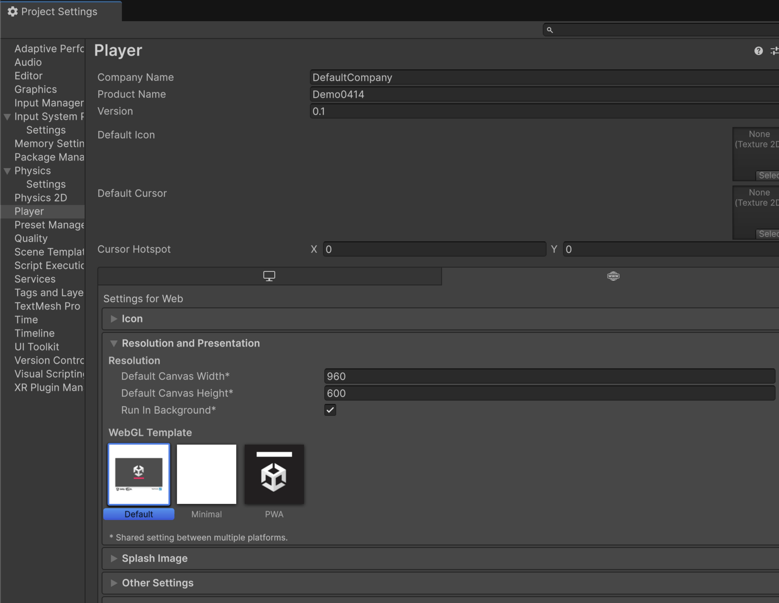The width and height of the screenshot is (779, 603).
Task: Click the Default Cursor texture slot
Action: 756,213
